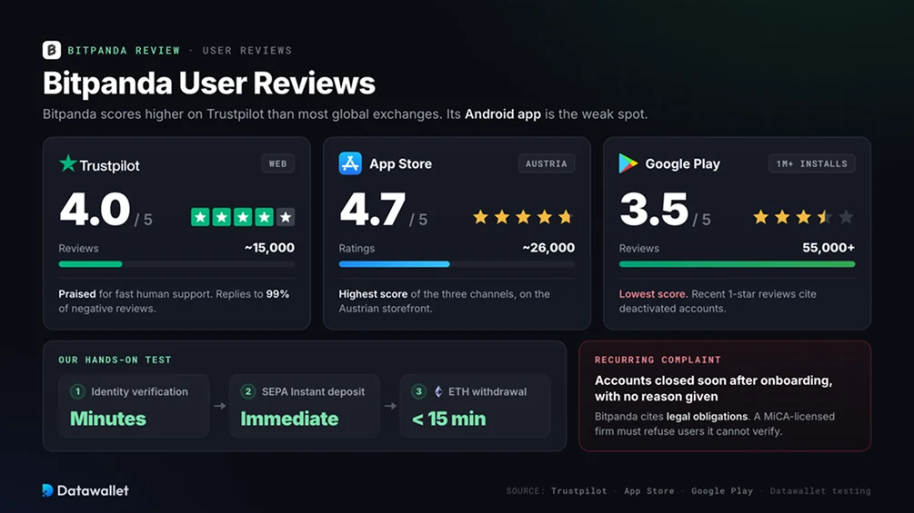Click the Google Play card title text
This screenshot has width=914, height=513.
(x=683, y=164)
